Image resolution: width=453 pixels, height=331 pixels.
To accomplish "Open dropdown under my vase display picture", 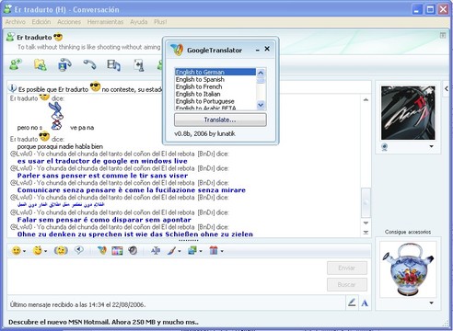I will (x=431, y=302).
